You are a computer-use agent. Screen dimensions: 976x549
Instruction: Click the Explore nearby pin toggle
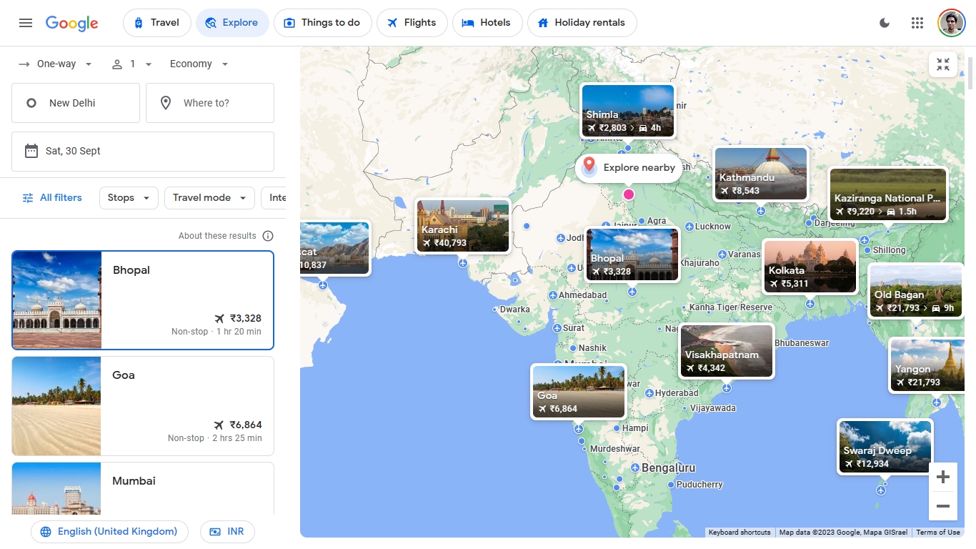[589, 167]
